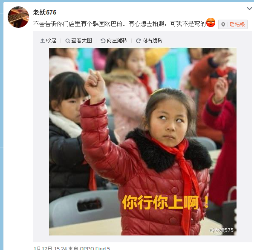
Task: Open 查看大图 to view large image
Action: (82, 41)
